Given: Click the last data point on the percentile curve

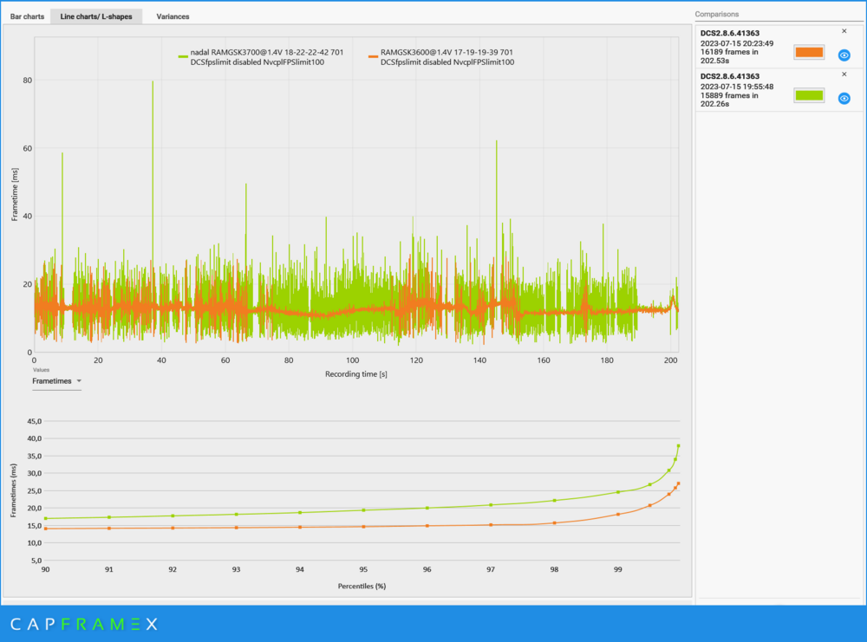Looking at the screenshot, I should tap(677, 444).
